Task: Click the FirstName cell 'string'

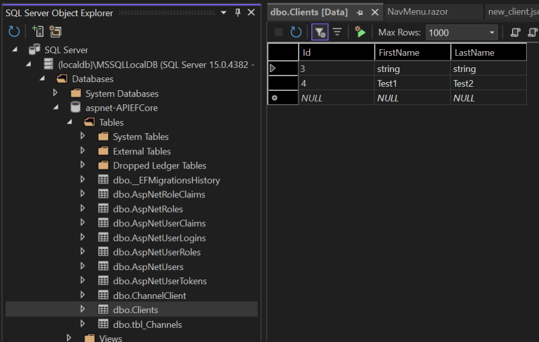Action: pyautogui.click(x=412, y=69)
